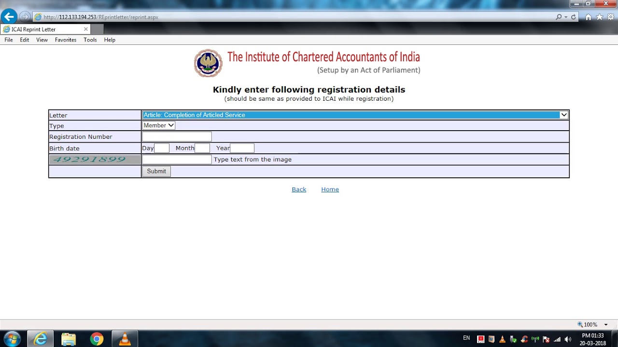618x347 pixels.
Task: Open the Help menu
Action: 110,40
